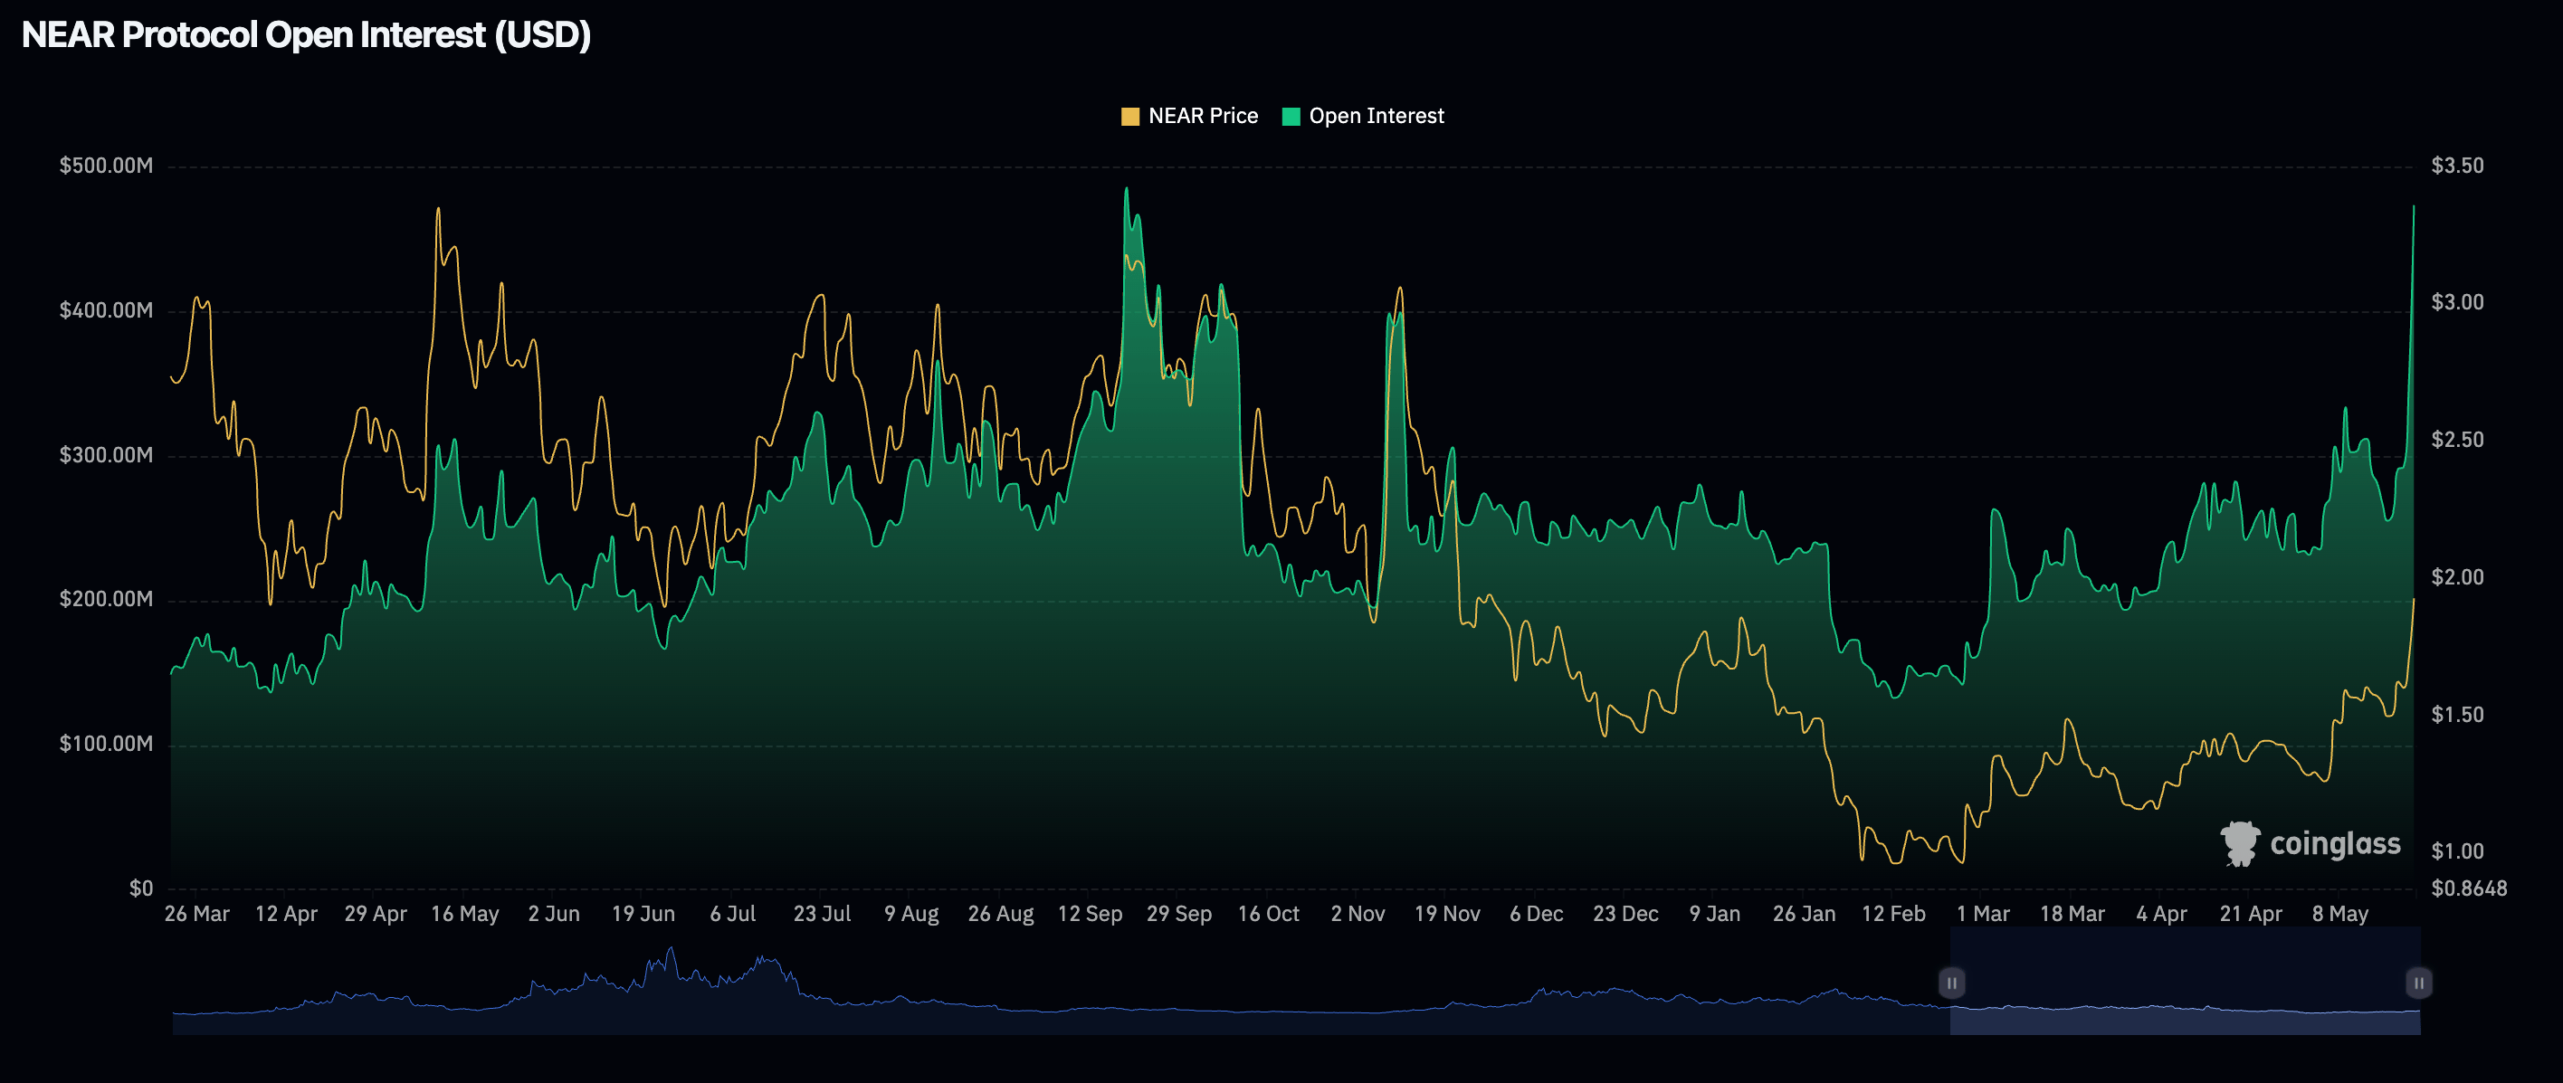
Task: Click the $2.00 right axis price label
Action: coord(2456,578)
